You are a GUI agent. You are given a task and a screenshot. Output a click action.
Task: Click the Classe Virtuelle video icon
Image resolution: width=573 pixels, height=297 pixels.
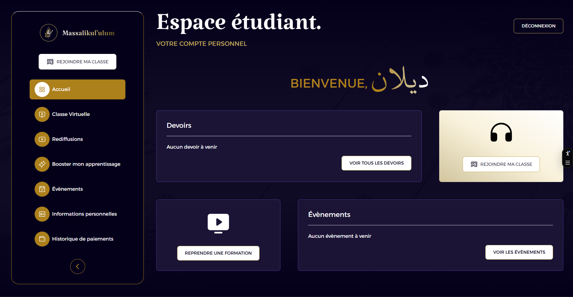[42, 114]
